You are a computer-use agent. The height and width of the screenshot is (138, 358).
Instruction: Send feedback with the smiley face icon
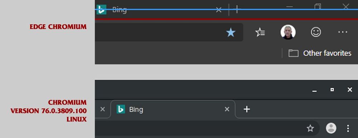(316, 32)
